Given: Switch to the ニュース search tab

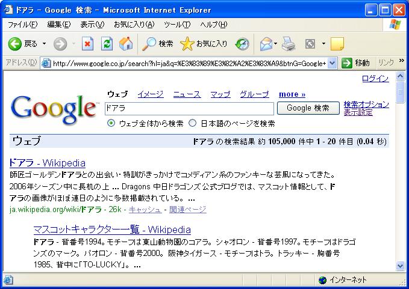Looking at the screenshot, I should click(x=187, y=94).
